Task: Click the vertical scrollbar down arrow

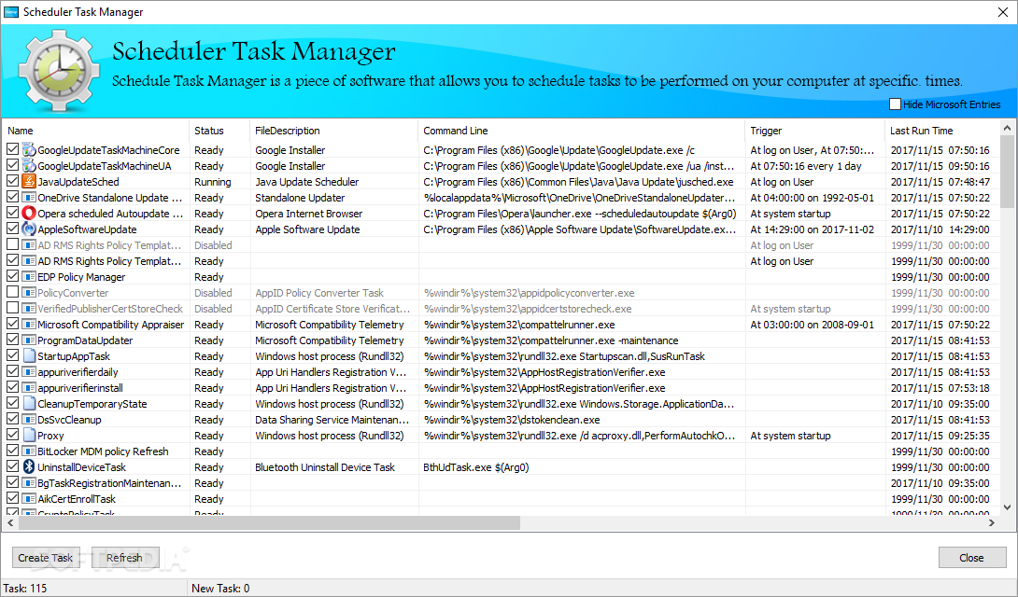Action: click(1007, 507)
